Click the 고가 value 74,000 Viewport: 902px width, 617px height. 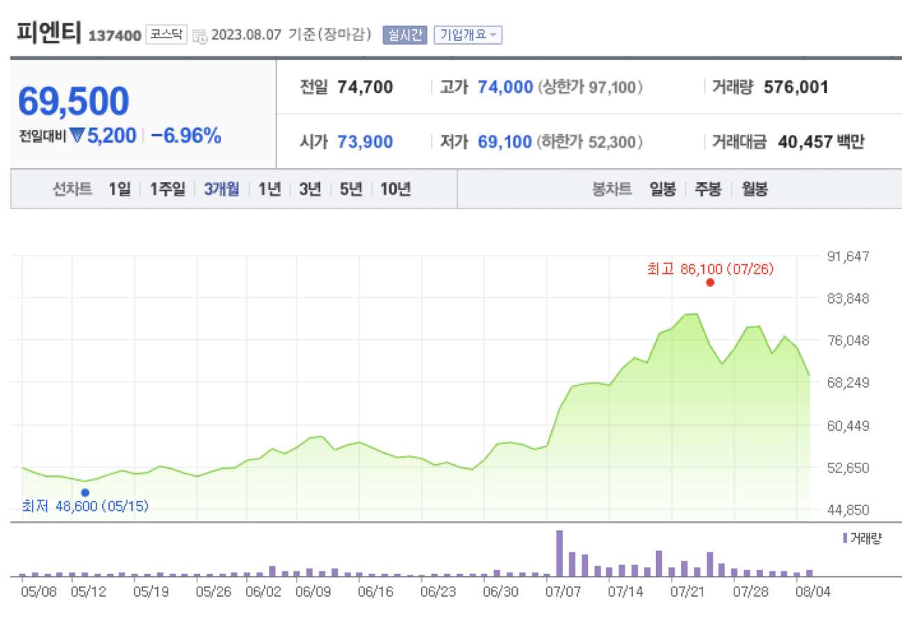pyautogui.click(x=505, y=88)
